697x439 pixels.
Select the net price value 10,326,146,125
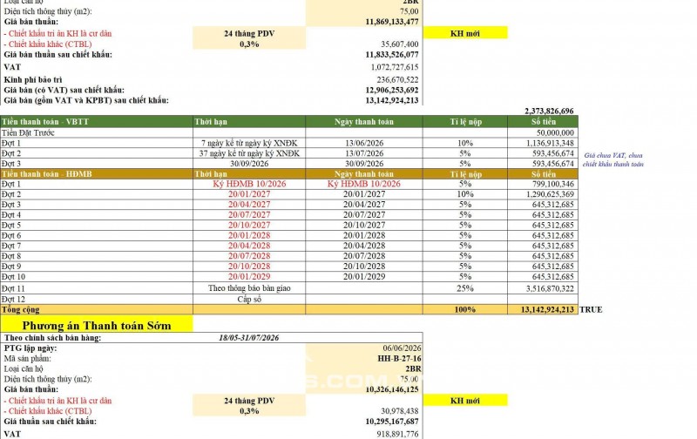(x=391, y=389)
